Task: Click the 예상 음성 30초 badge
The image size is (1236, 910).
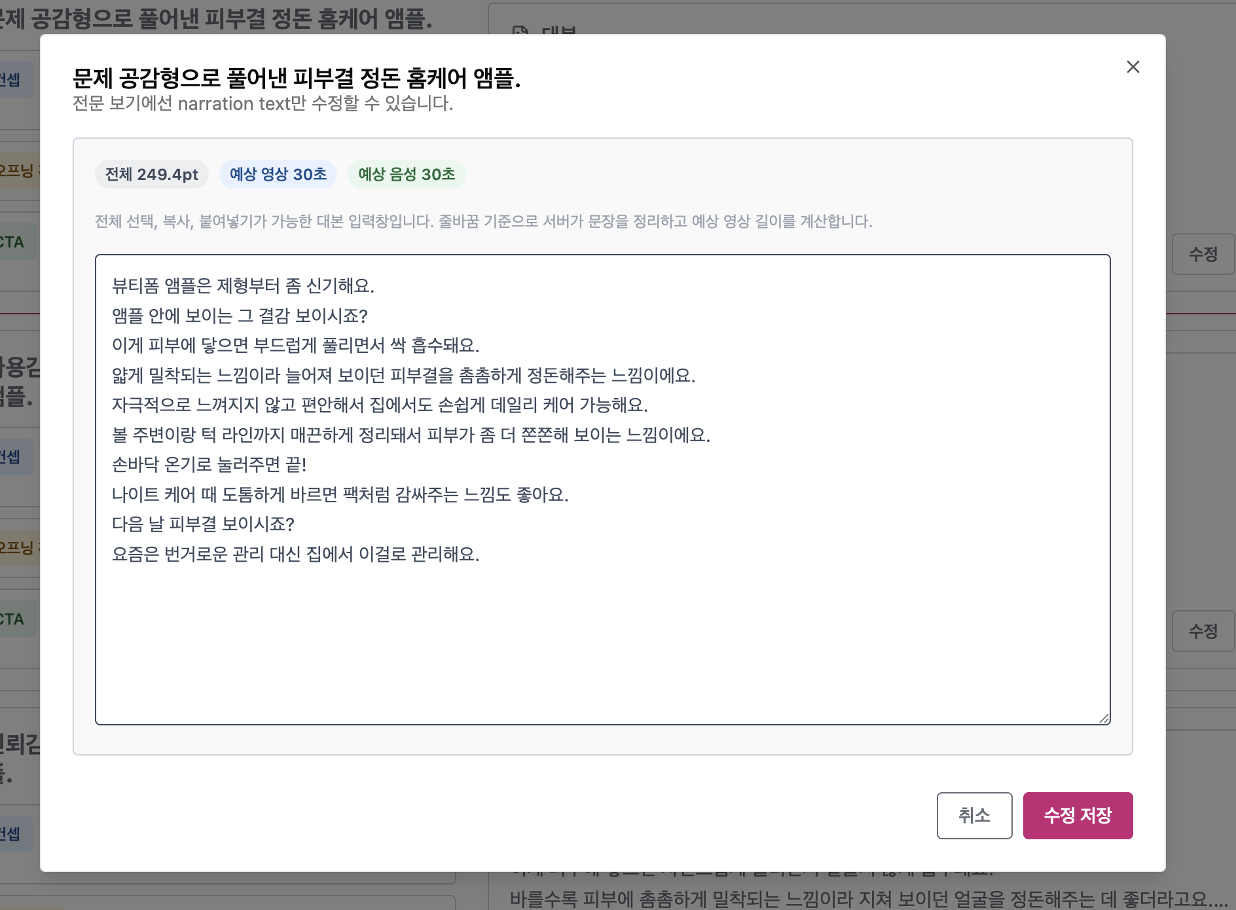Action: pos(407,174)
